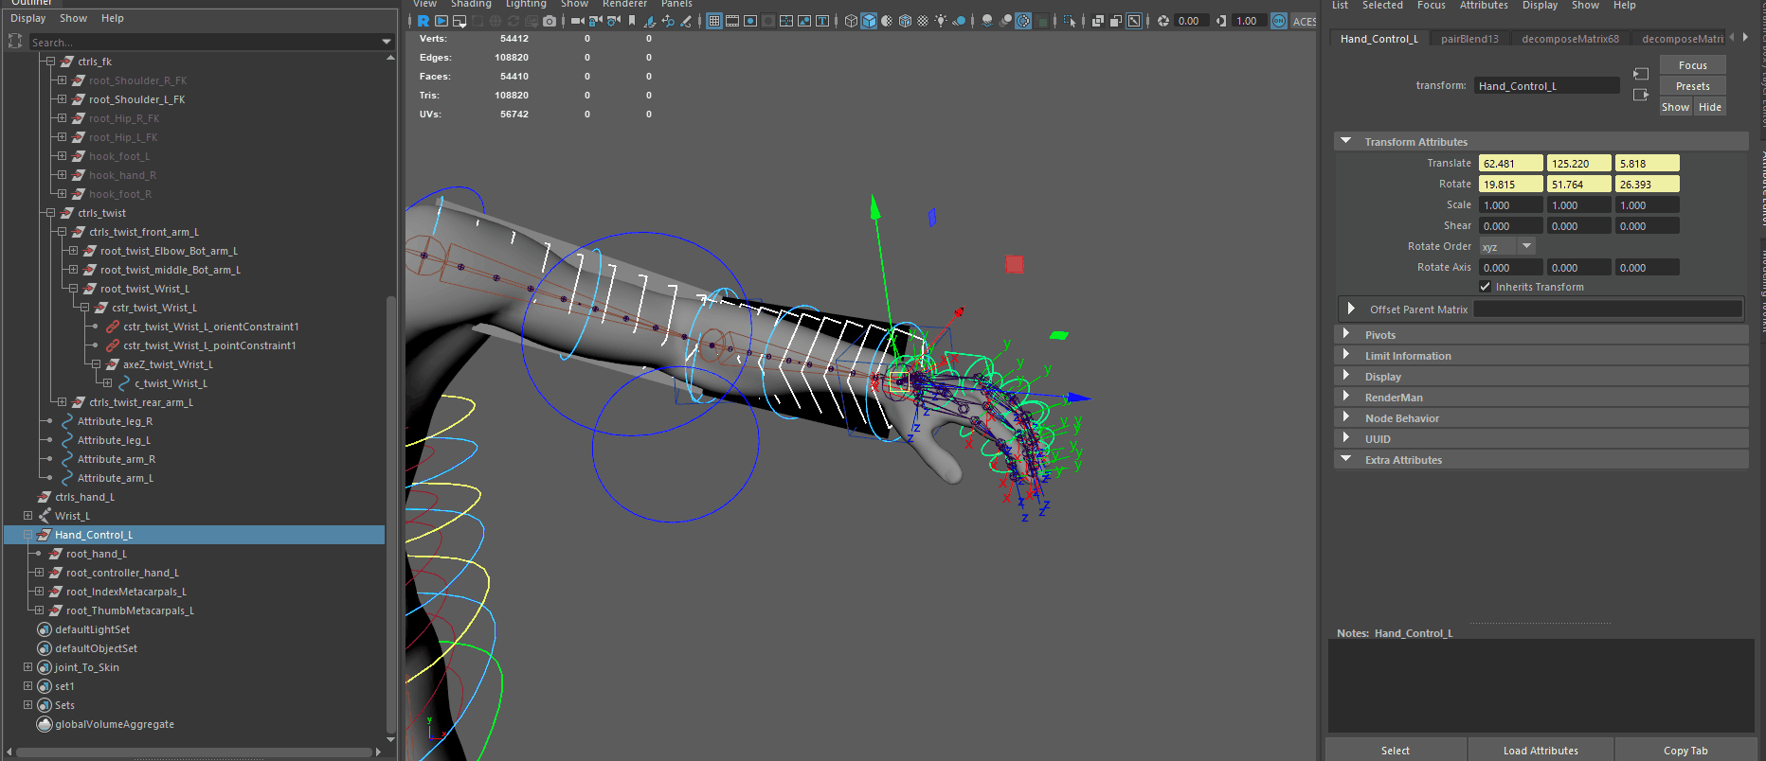Viewport: 1766px width, 761px height.
Task: Click the Focus button
Action: (x=1692, y=65)
